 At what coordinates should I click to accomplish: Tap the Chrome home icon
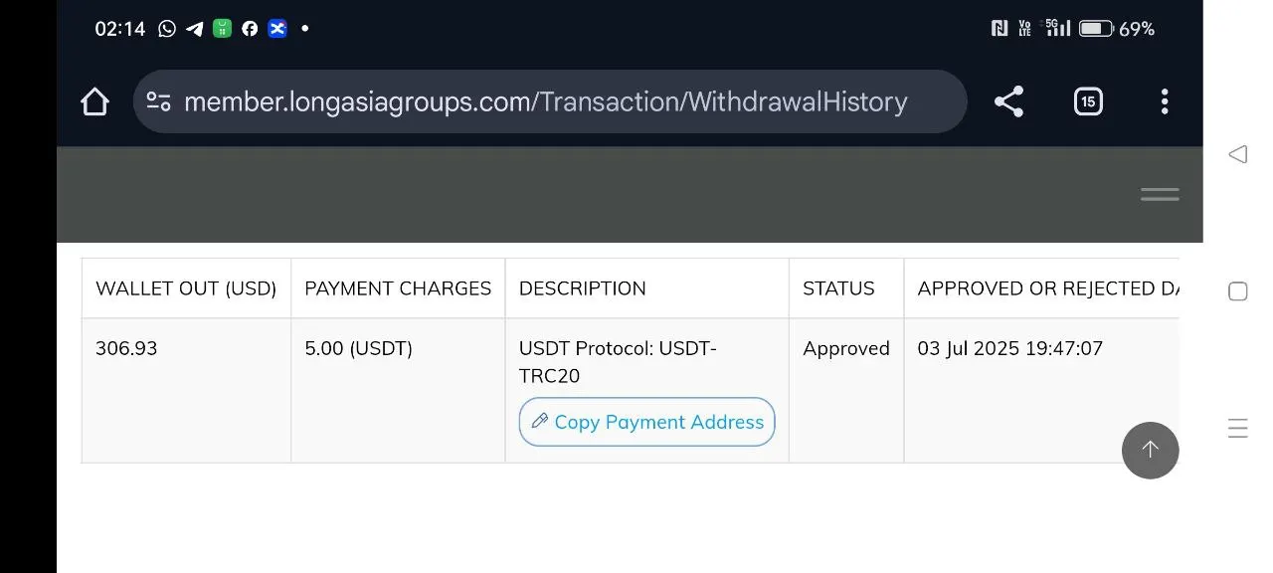(94, 101)
